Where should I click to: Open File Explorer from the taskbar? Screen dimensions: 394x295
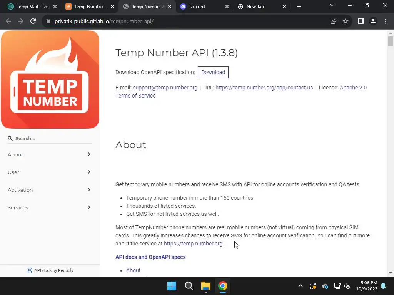[x=205, y=286]
